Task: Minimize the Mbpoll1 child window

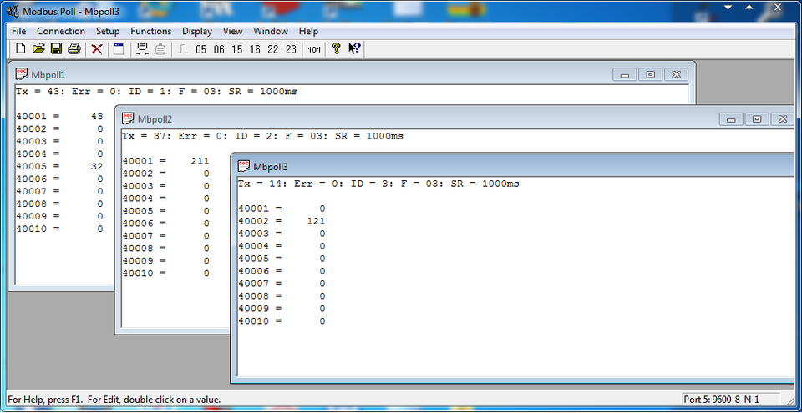Action: (x=625, y=74)
